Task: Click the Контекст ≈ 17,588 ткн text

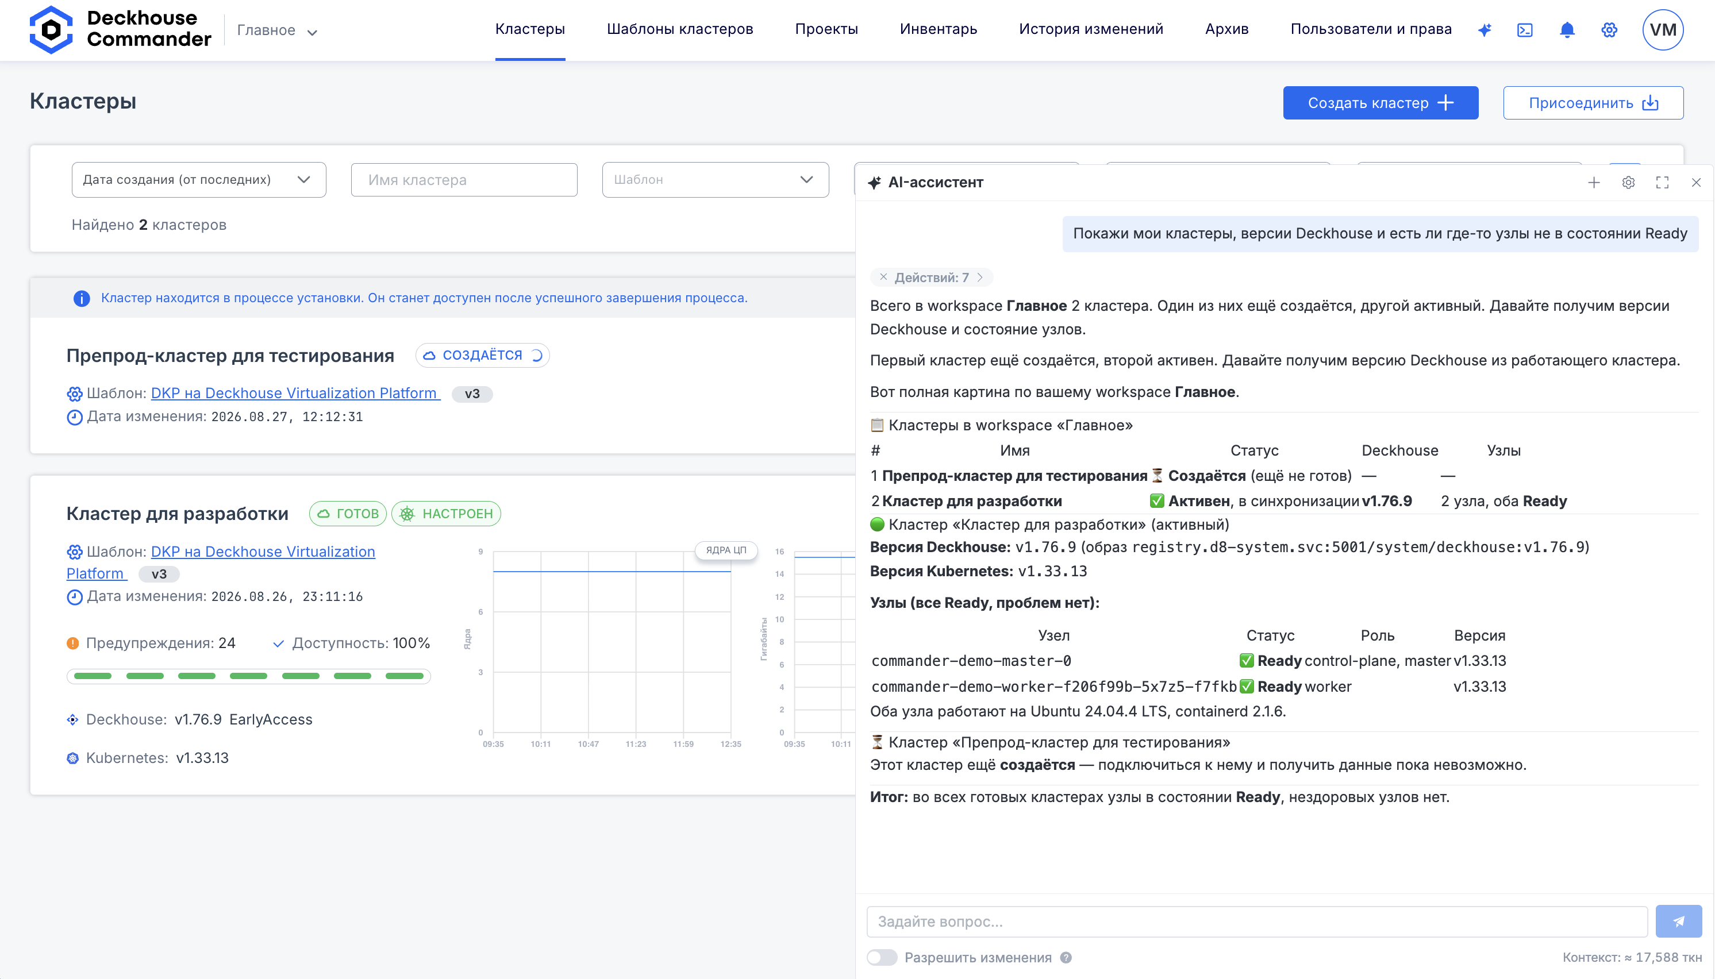Action: point(1632,958)
